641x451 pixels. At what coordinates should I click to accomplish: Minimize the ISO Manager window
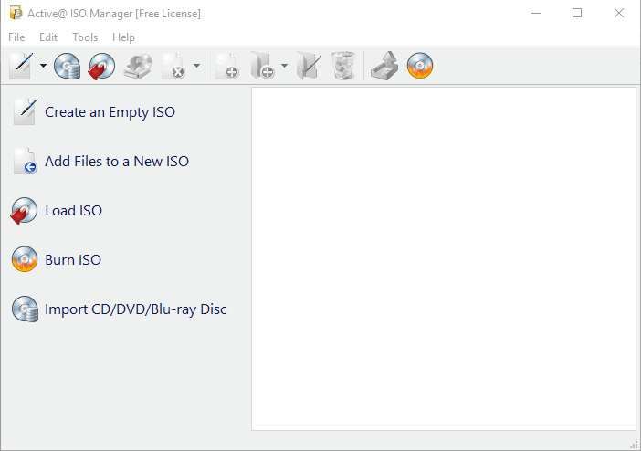point(536,13)
